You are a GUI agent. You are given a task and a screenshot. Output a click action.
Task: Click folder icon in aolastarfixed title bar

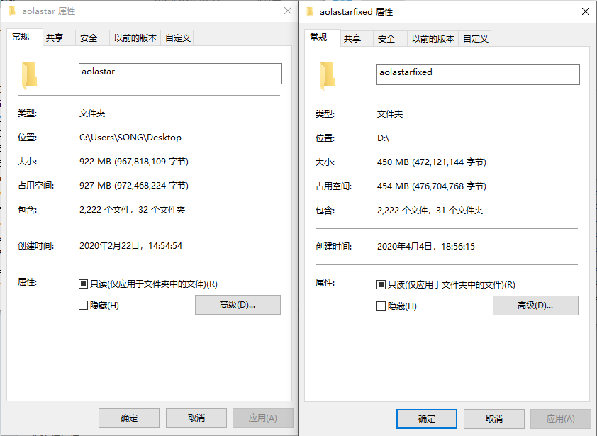(x=310, y=12)
